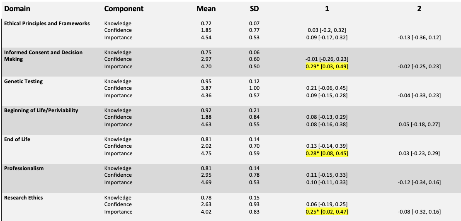Select the End of Life domain

point(17,139)
